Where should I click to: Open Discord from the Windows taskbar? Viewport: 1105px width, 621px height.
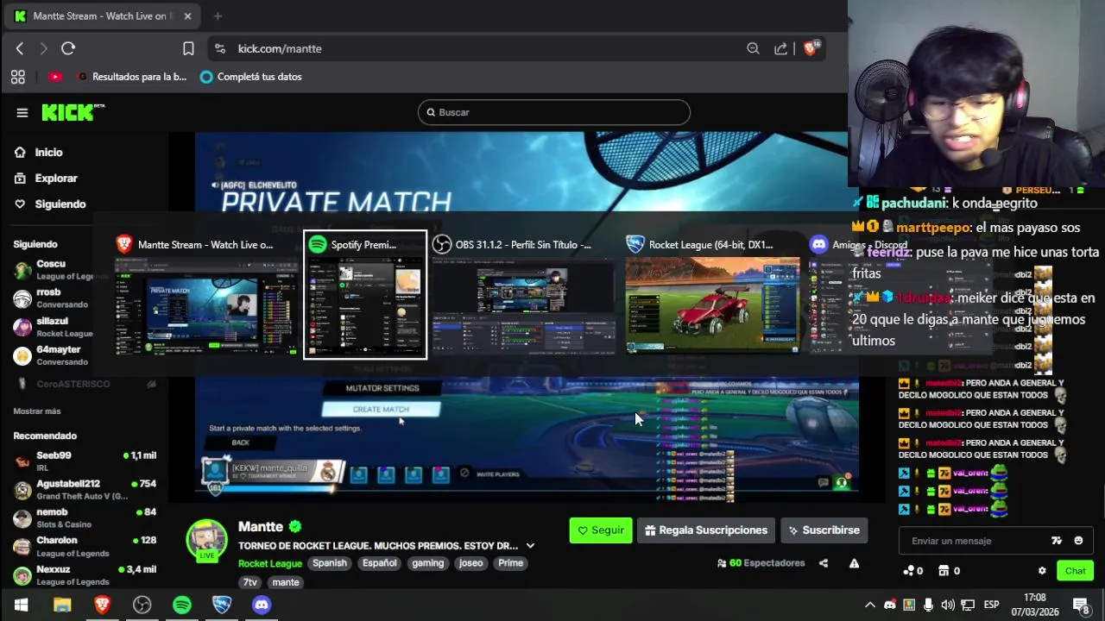pyautogui.click(x=262, y=605)
